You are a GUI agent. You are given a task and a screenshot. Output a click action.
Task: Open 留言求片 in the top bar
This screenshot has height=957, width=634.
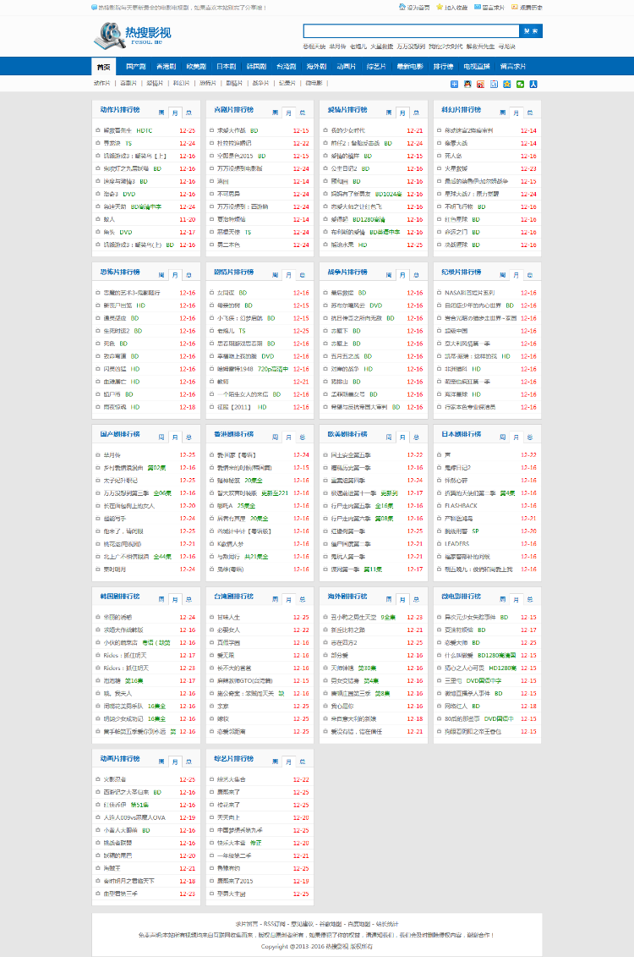(x=489, y=8)
